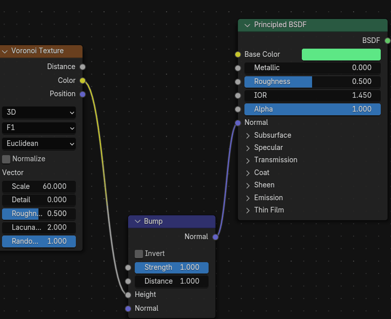Click the Principled BSDF Normal input socket
391x319 pixels.
click(x=238, y=122)
